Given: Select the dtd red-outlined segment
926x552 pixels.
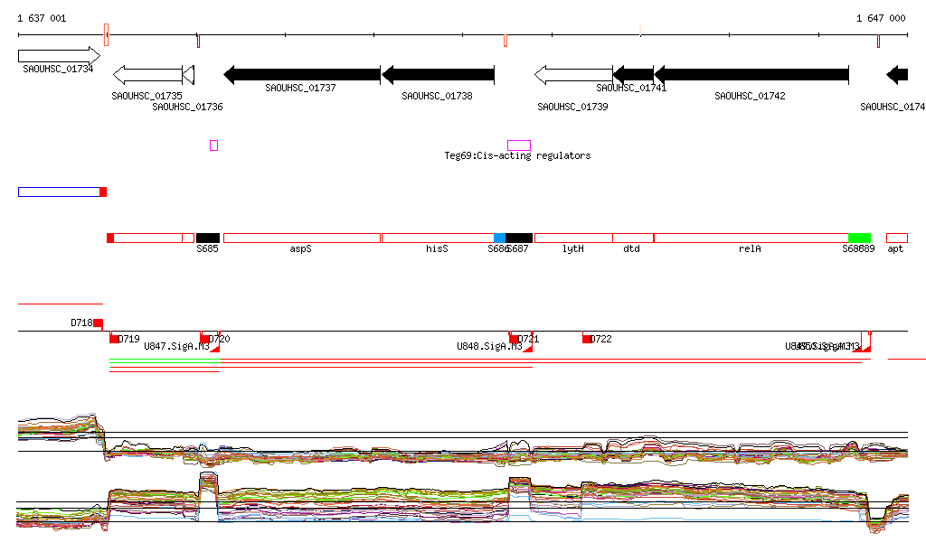Looking at the screenshot, I should pyautogui.click(x=633, y=238).
